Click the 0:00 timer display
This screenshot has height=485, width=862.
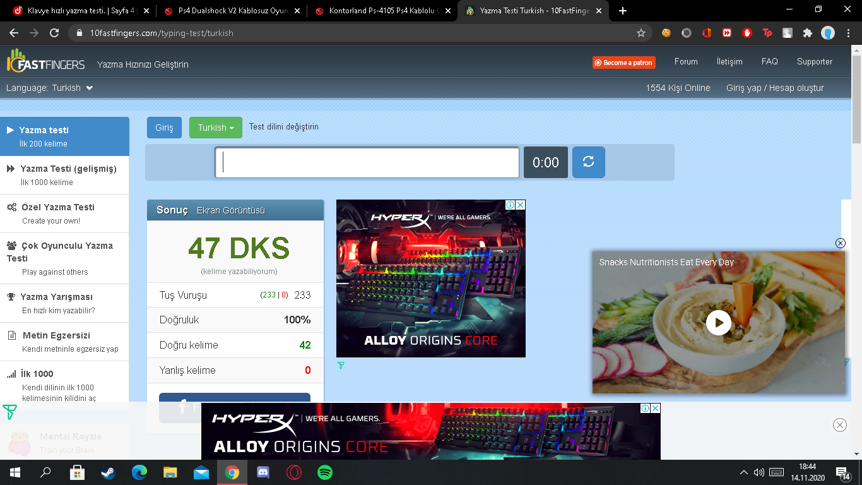pos(546,162)
